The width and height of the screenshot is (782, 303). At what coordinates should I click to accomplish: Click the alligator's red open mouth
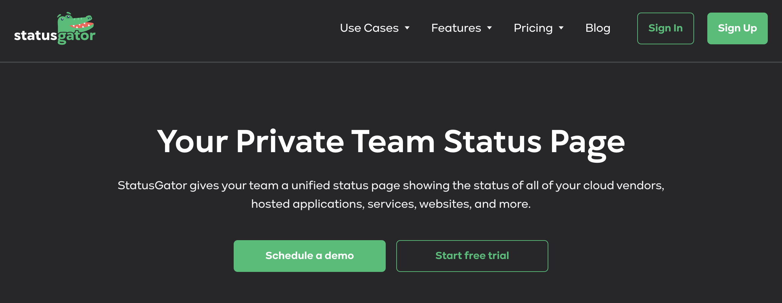[x=81, y=25]
